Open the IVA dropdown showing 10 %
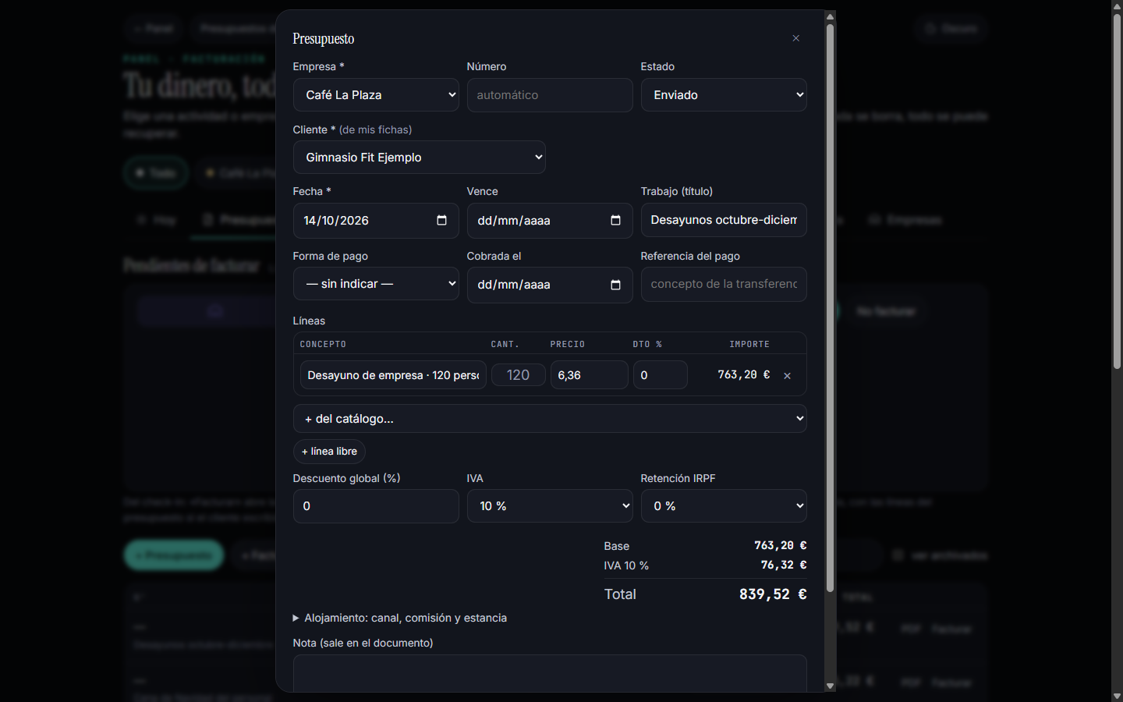This screenshot has height=702, width=1123. click(550, 506)
